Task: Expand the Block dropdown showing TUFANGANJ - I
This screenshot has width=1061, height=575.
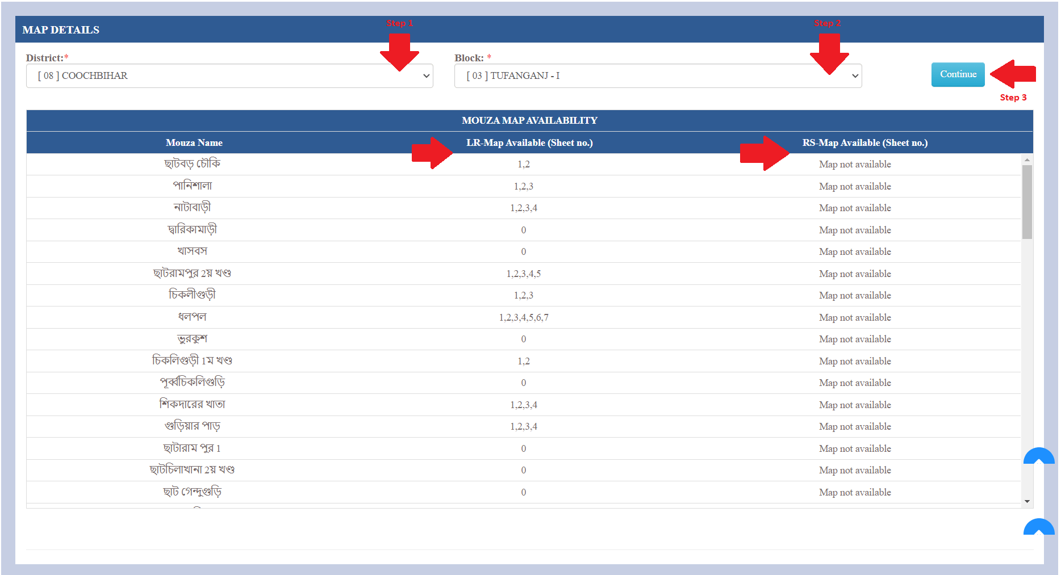Action: [x=658, y=76]
